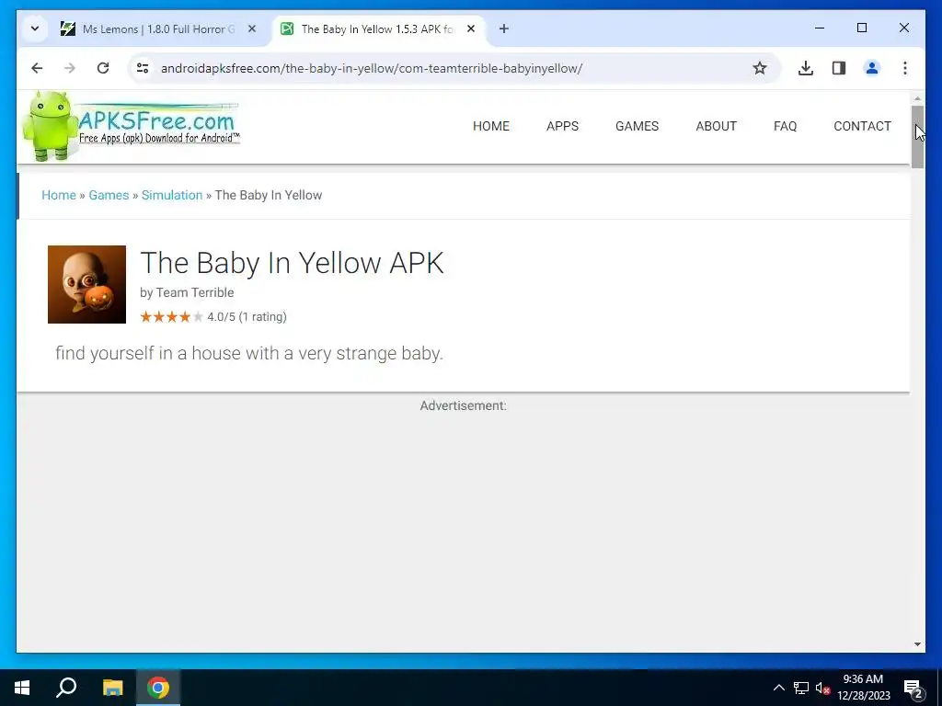Click the page vertical scrollbar thumb

tap(917, 137)
